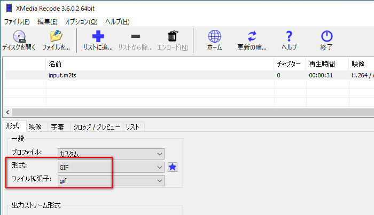Click the blue star favorite button
Viewport: 374px width, 215px height.
pyautogui.click(x=173, y=167)
